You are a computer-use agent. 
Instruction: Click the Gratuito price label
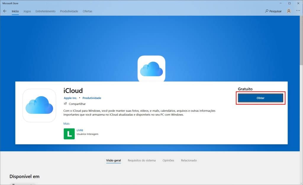coord(245,89)
